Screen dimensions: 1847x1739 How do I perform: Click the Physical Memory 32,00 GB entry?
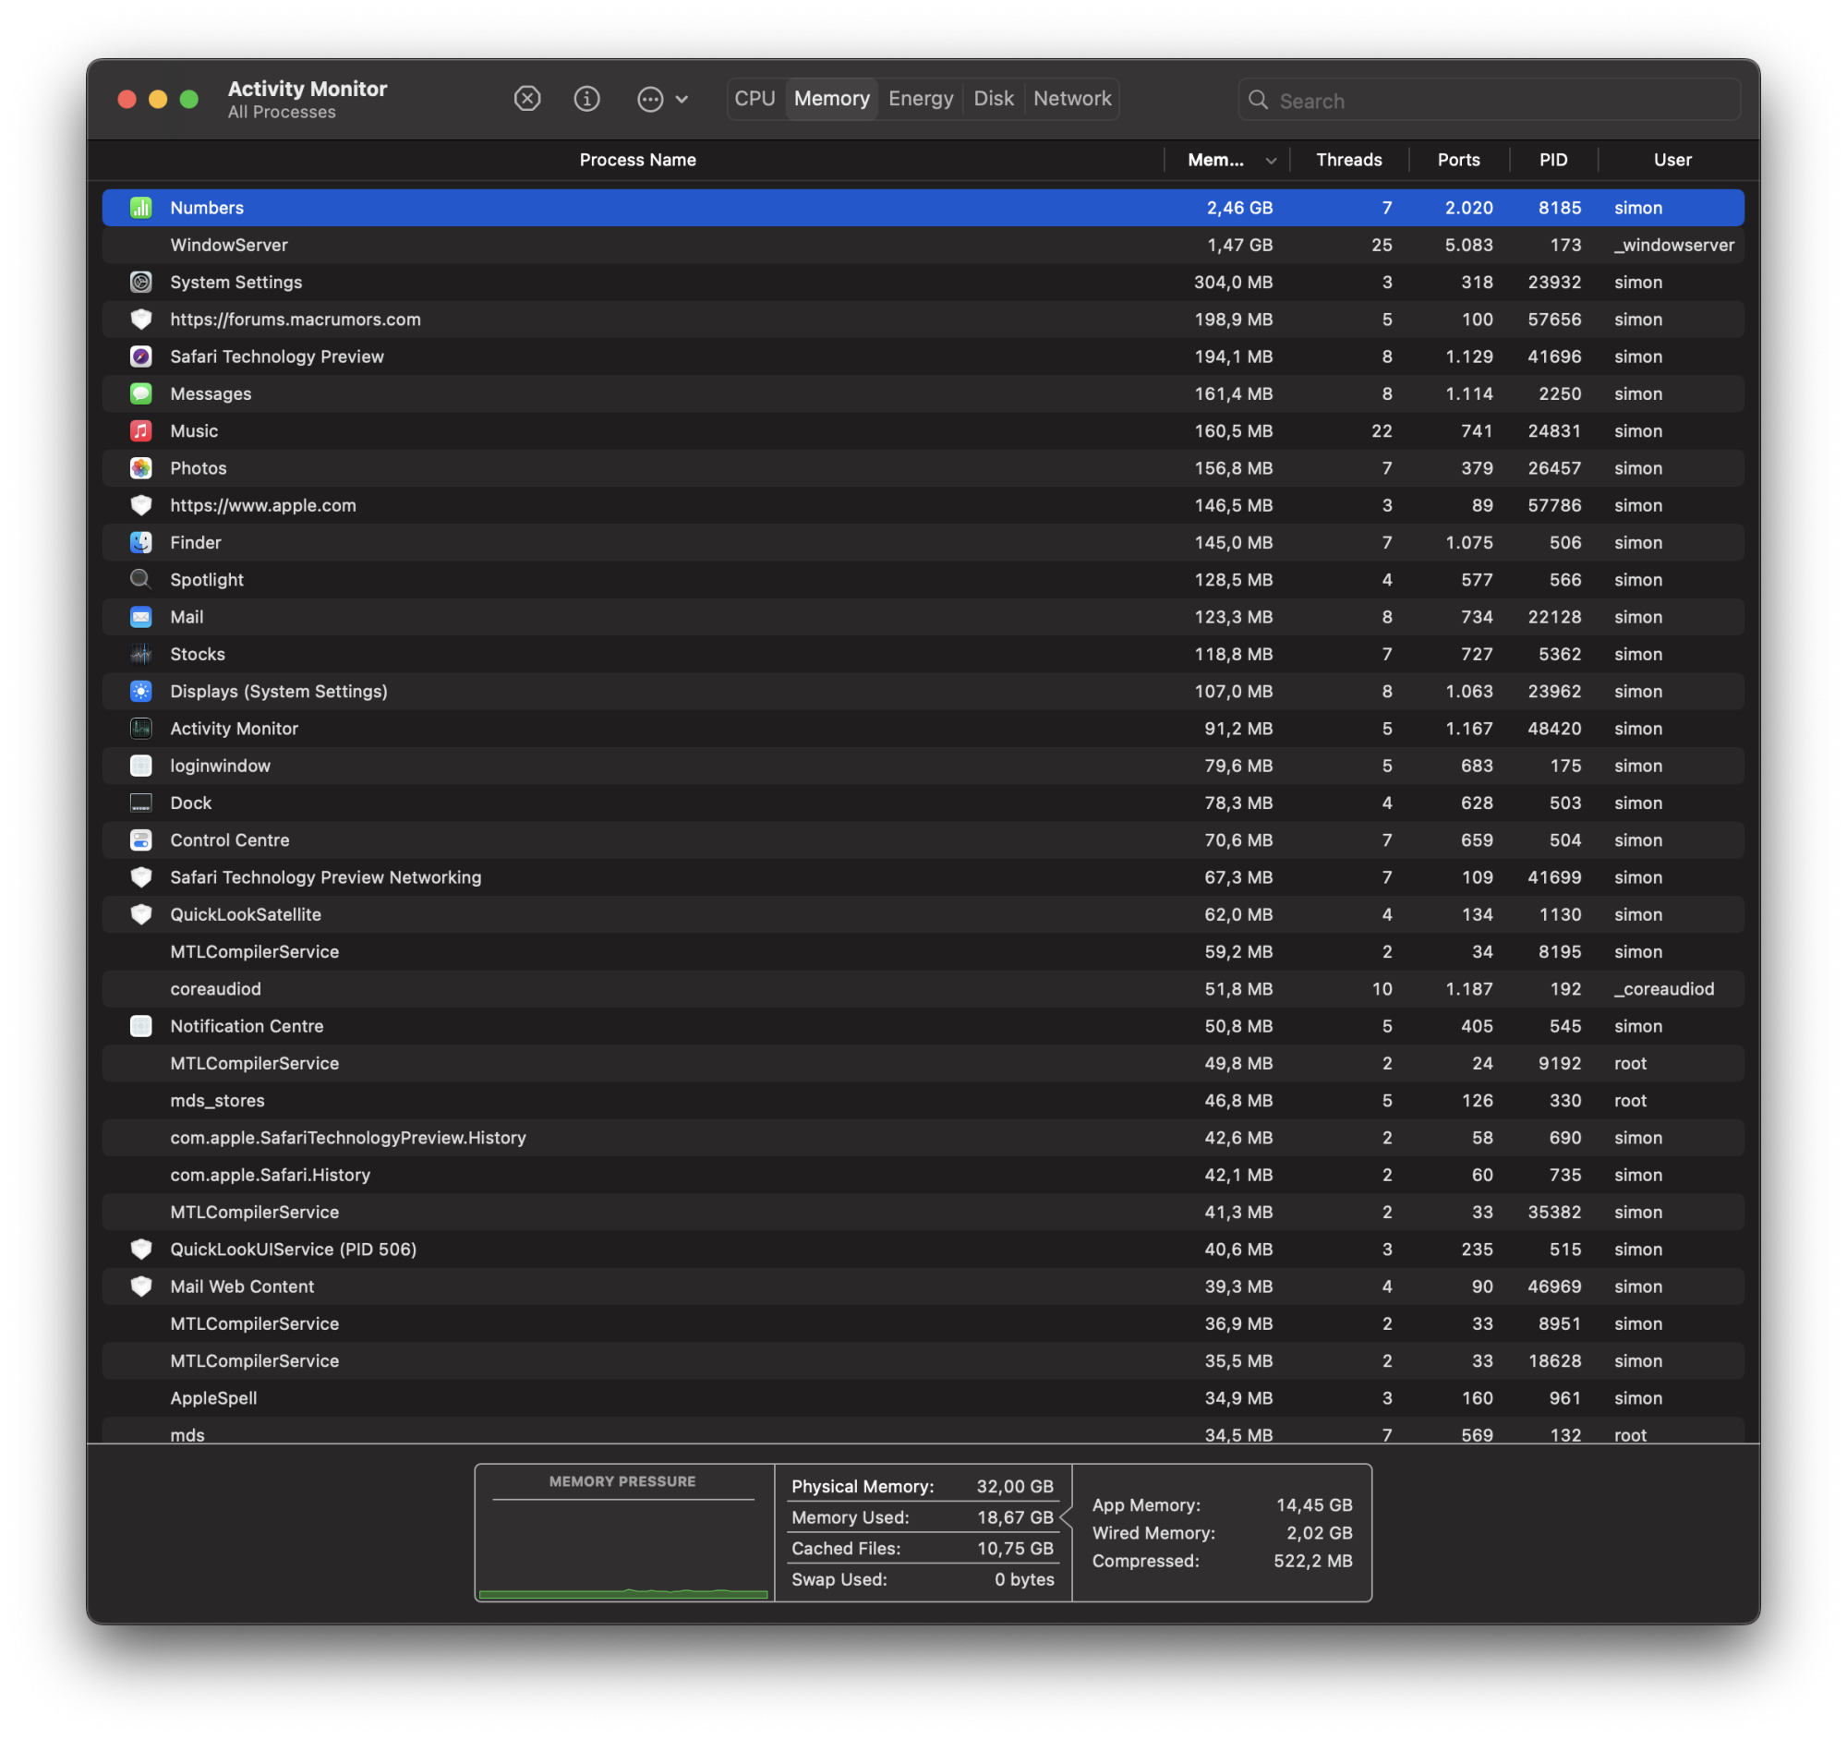[x=923, y=1486]
